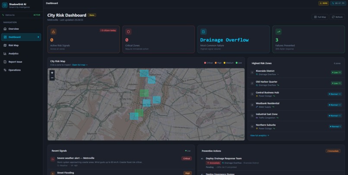The height and width of the screenshot is (175, 348).
Task: Open the Central Business Hub zone row
Action: (296, 94)
